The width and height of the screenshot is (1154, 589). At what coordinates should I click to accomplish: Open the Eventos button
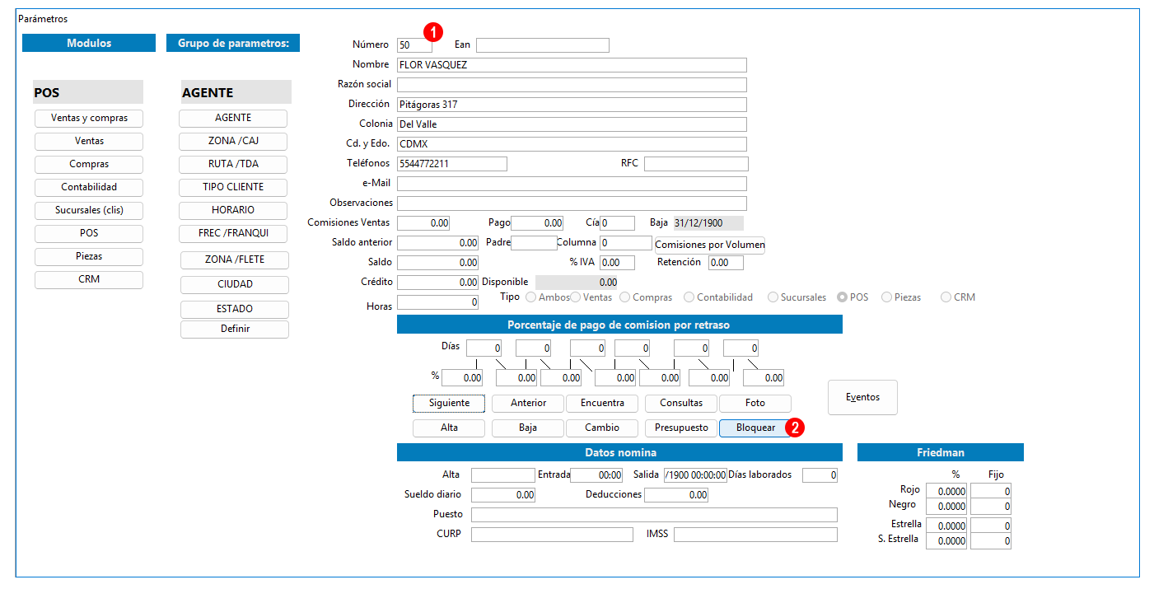tap(862, 397)
